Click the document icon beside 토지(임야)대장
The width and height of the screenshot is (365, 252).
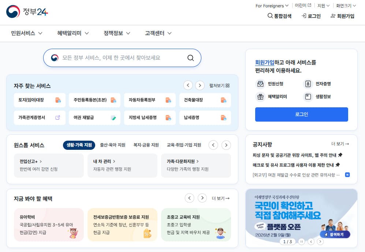tap(58, 100)
